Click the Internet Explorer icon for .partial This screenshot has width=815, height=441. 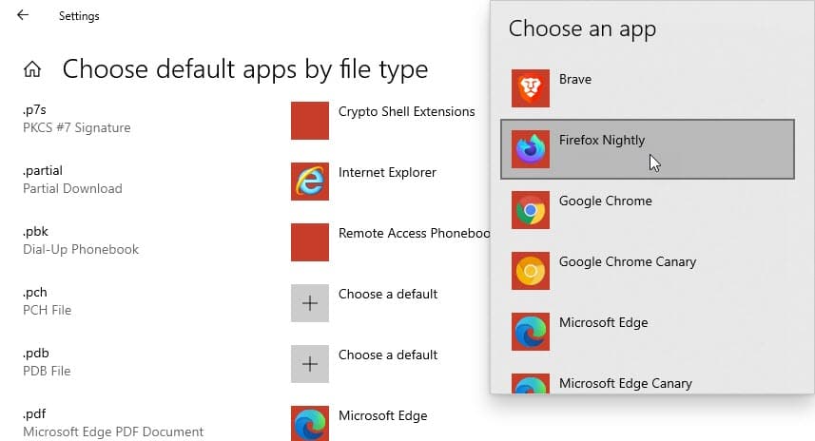[x=310, y=181]
